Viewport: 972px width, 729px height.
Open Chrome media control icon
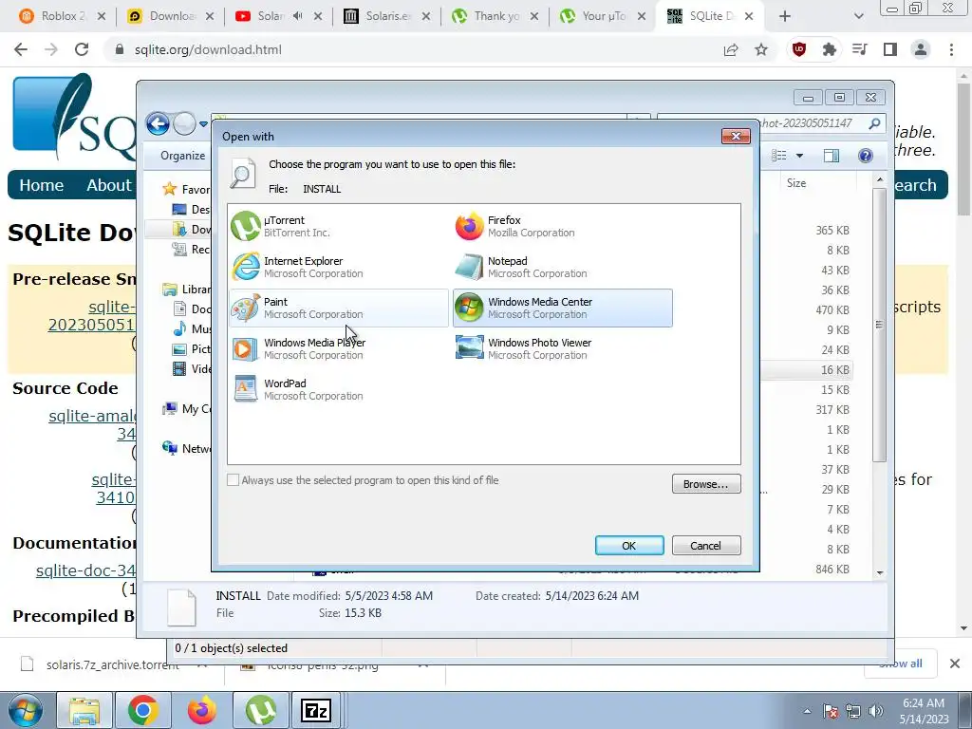(860, 49)
